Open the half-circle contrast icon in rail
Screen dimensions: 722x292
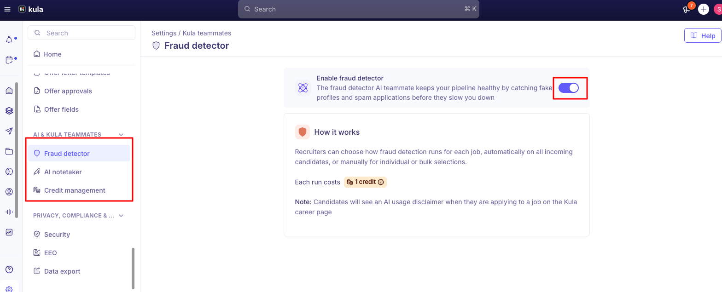point(9,172)
